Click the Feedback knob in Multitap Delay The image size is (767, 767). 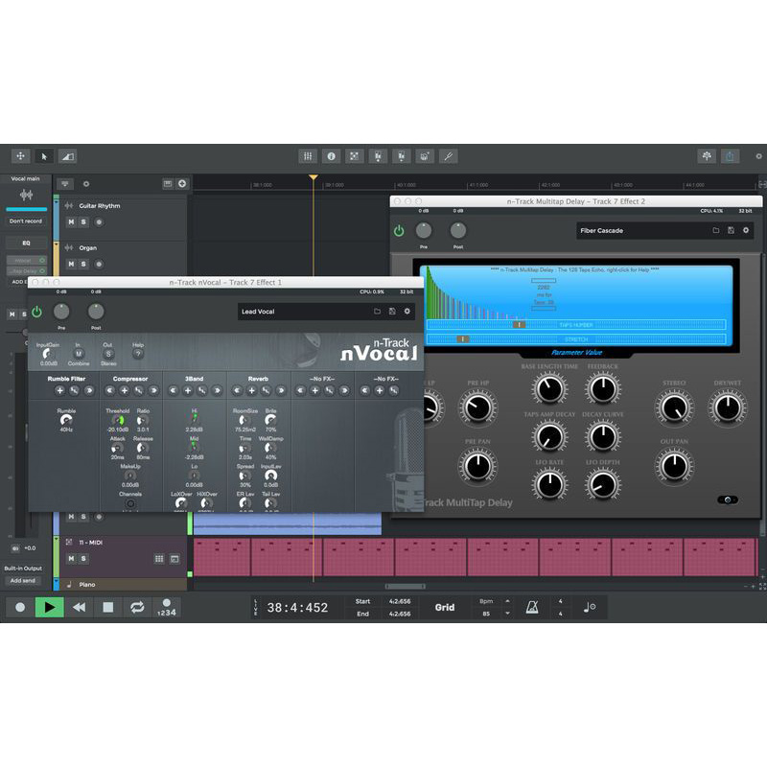coord(603,389)
